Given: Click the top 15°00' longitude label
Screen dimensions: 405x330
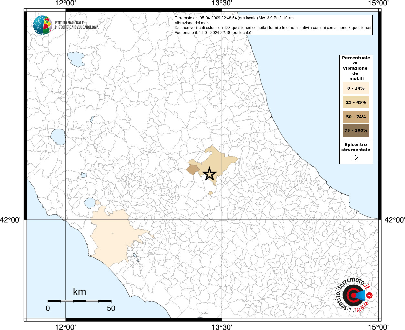Looking at the screenshot, I should pos(378,3).
